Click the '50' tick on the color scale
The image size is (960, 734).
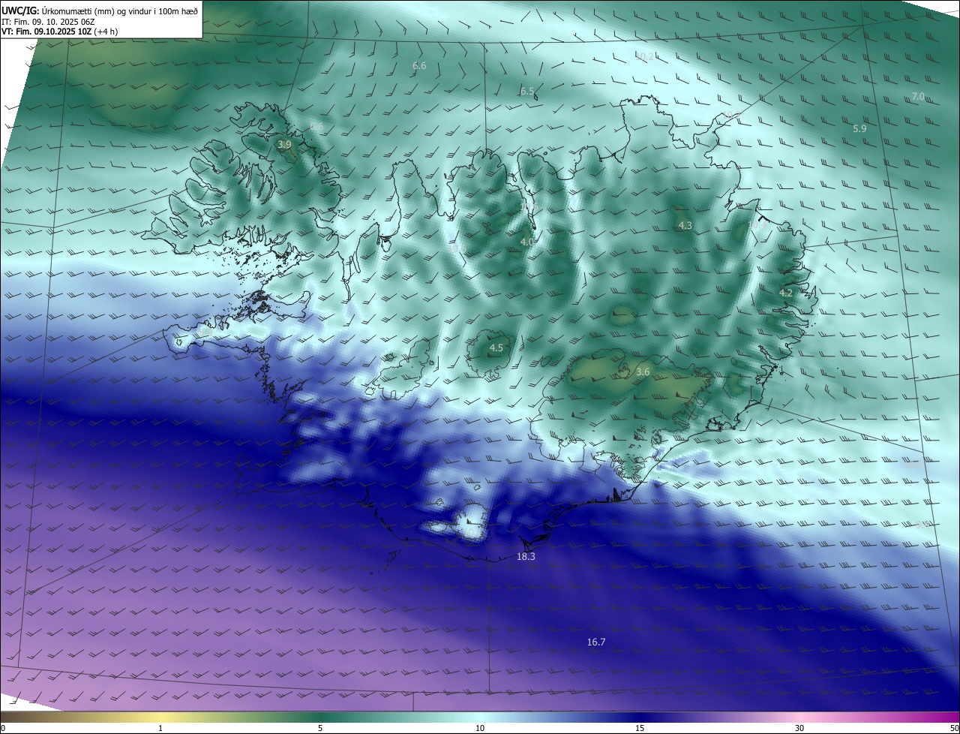click(954, 728)
